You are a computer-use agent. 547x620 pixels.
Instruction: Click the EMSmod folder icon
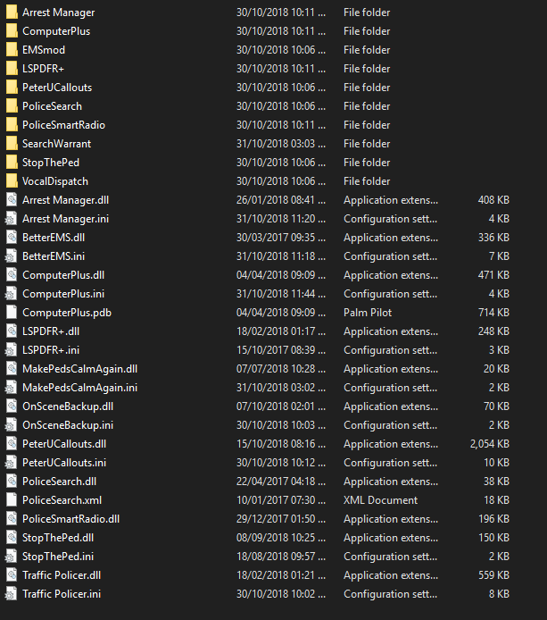[x=12, y=50]
